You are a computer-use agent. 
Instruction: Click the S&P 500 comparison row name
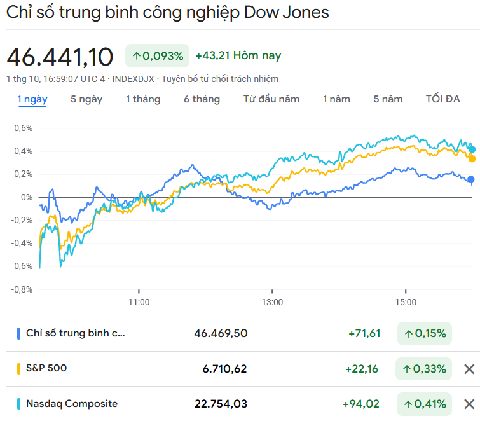point(46,368)
